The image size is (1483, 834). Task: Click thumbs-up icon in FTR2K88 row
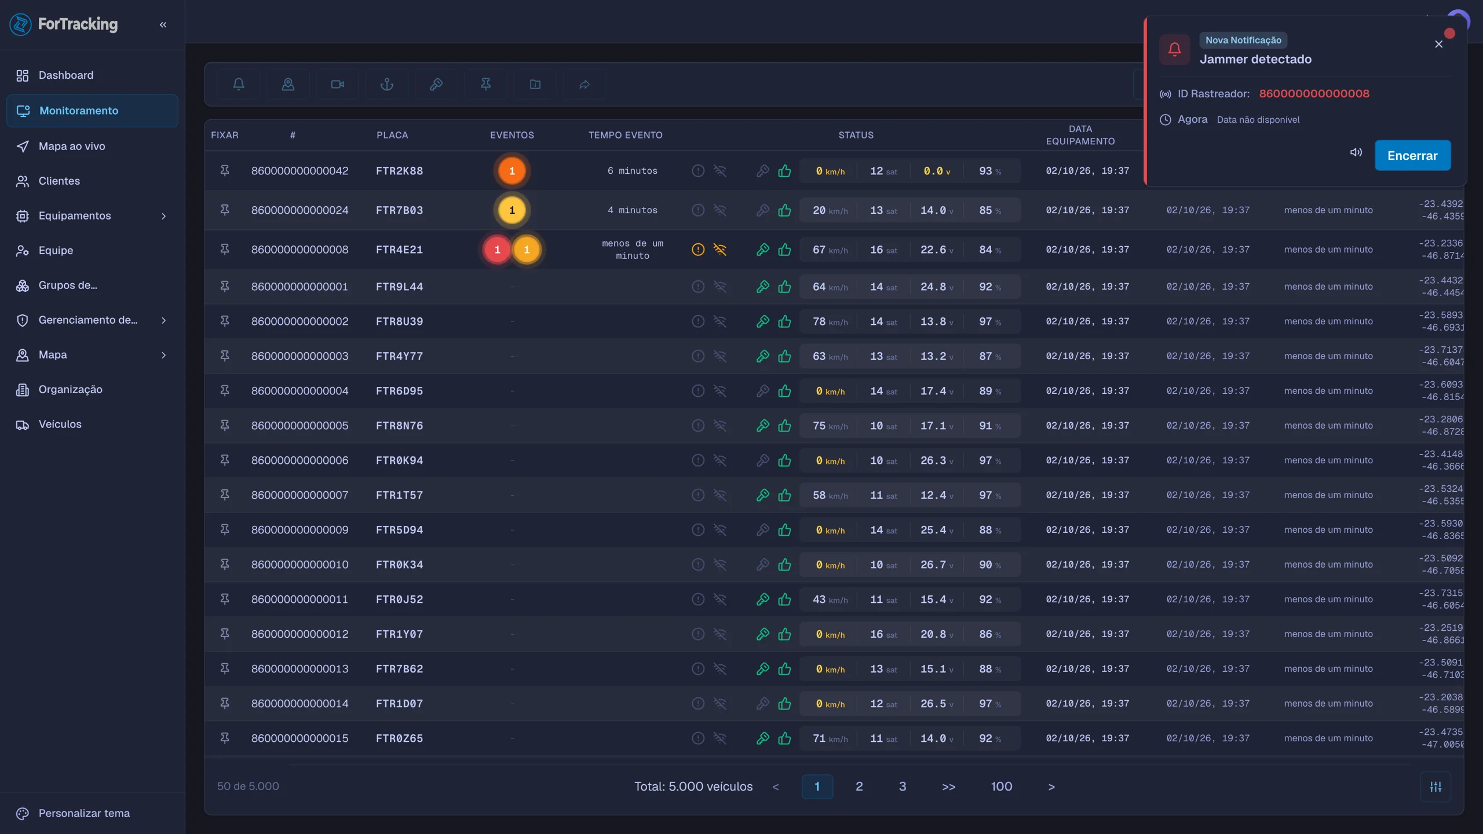coord(784,171)
